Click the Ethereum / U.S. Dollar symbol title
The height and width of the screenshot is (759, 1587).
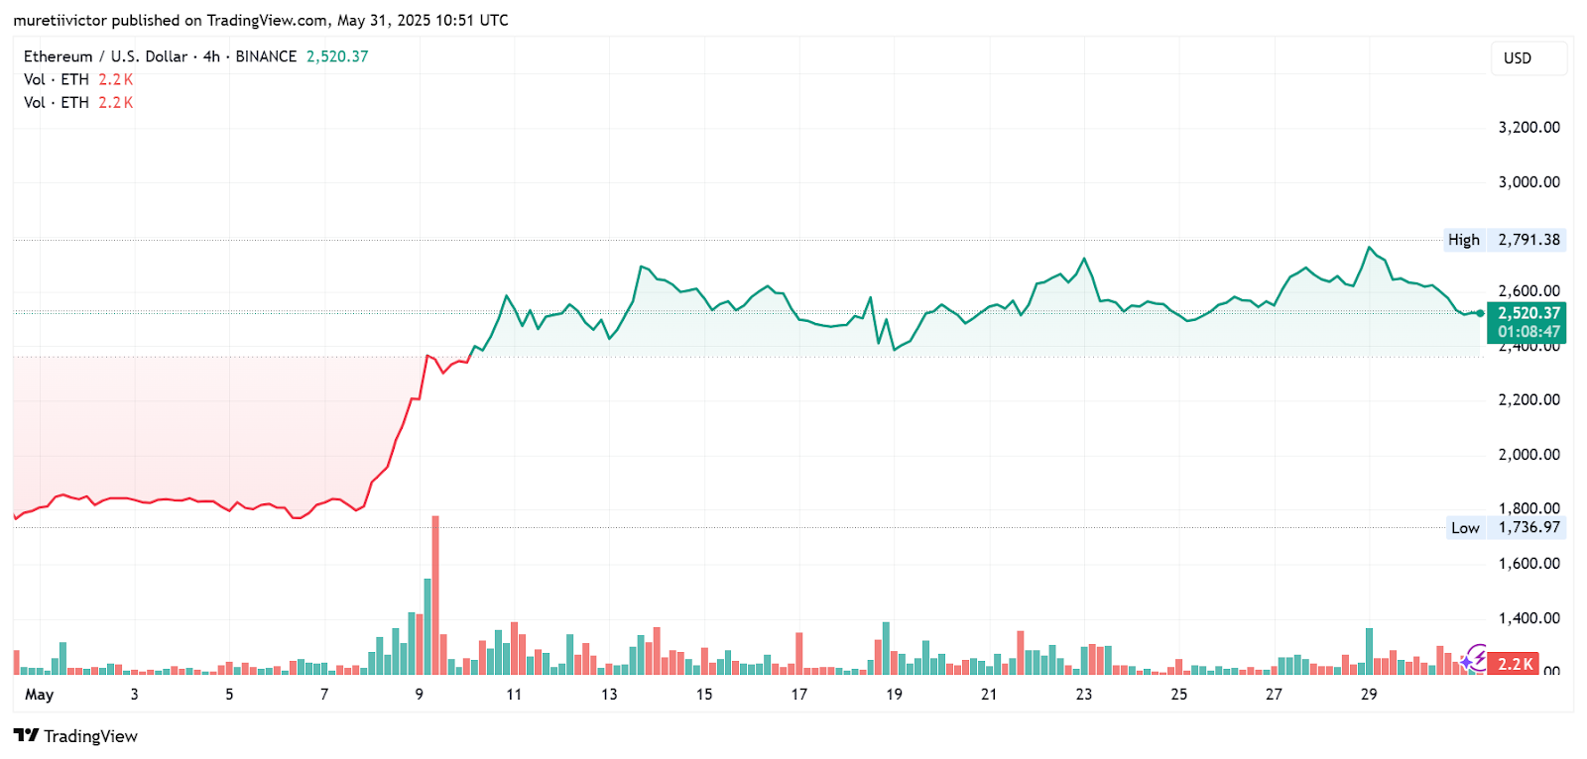tap(105, 56)
